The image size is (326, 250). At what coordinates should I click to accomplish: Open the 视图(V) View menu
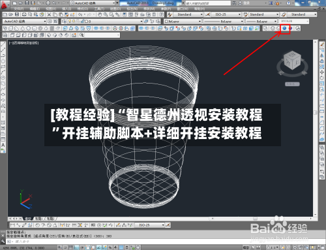(51, 9)
